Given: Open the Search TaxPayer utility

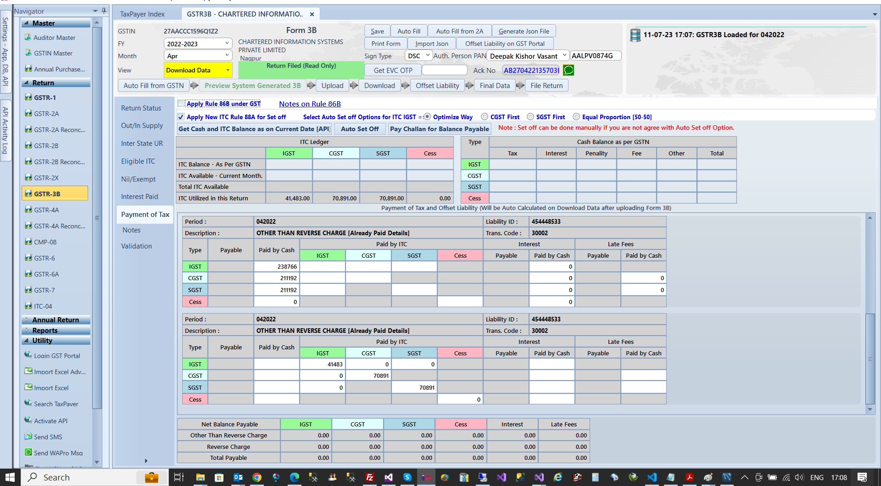Looking at the screenshot, I should (55, 403).
